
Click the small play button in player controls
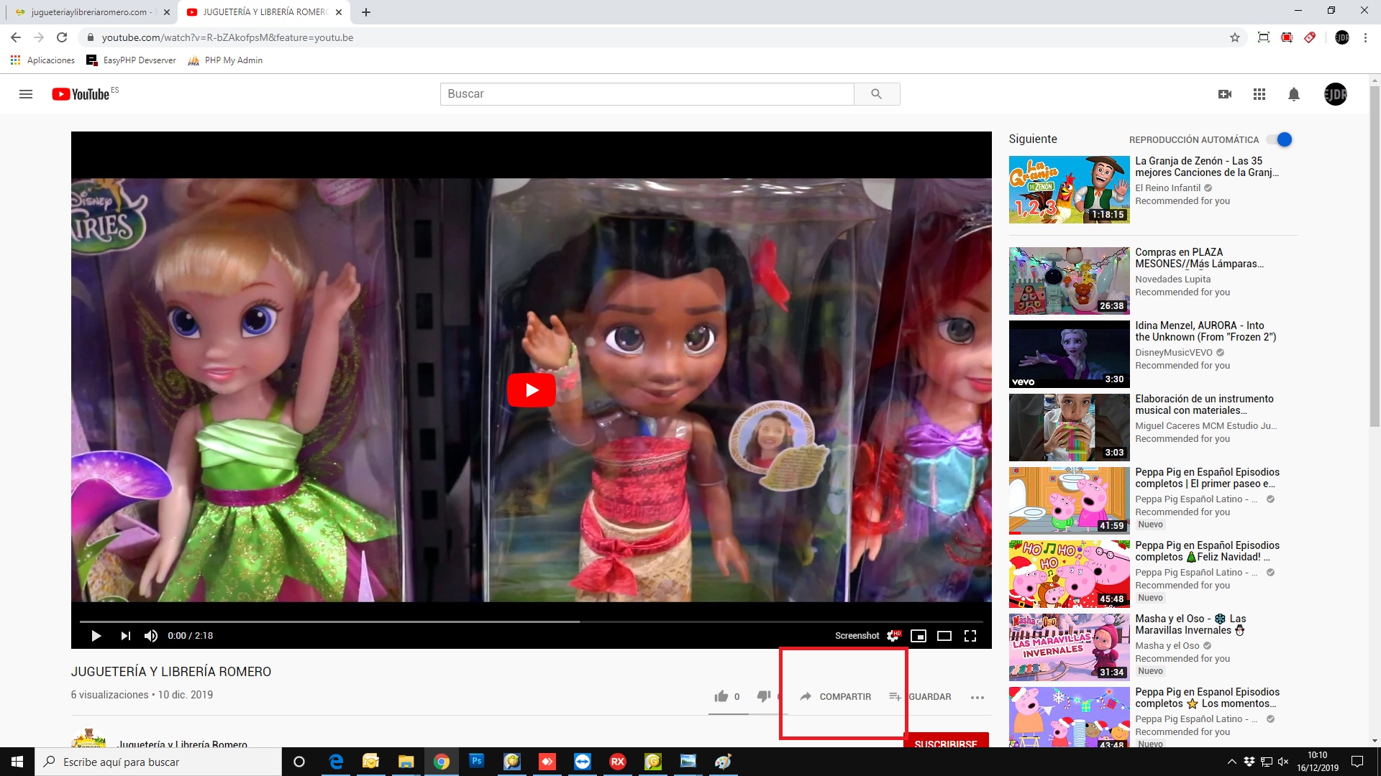(x=96, y=636)
